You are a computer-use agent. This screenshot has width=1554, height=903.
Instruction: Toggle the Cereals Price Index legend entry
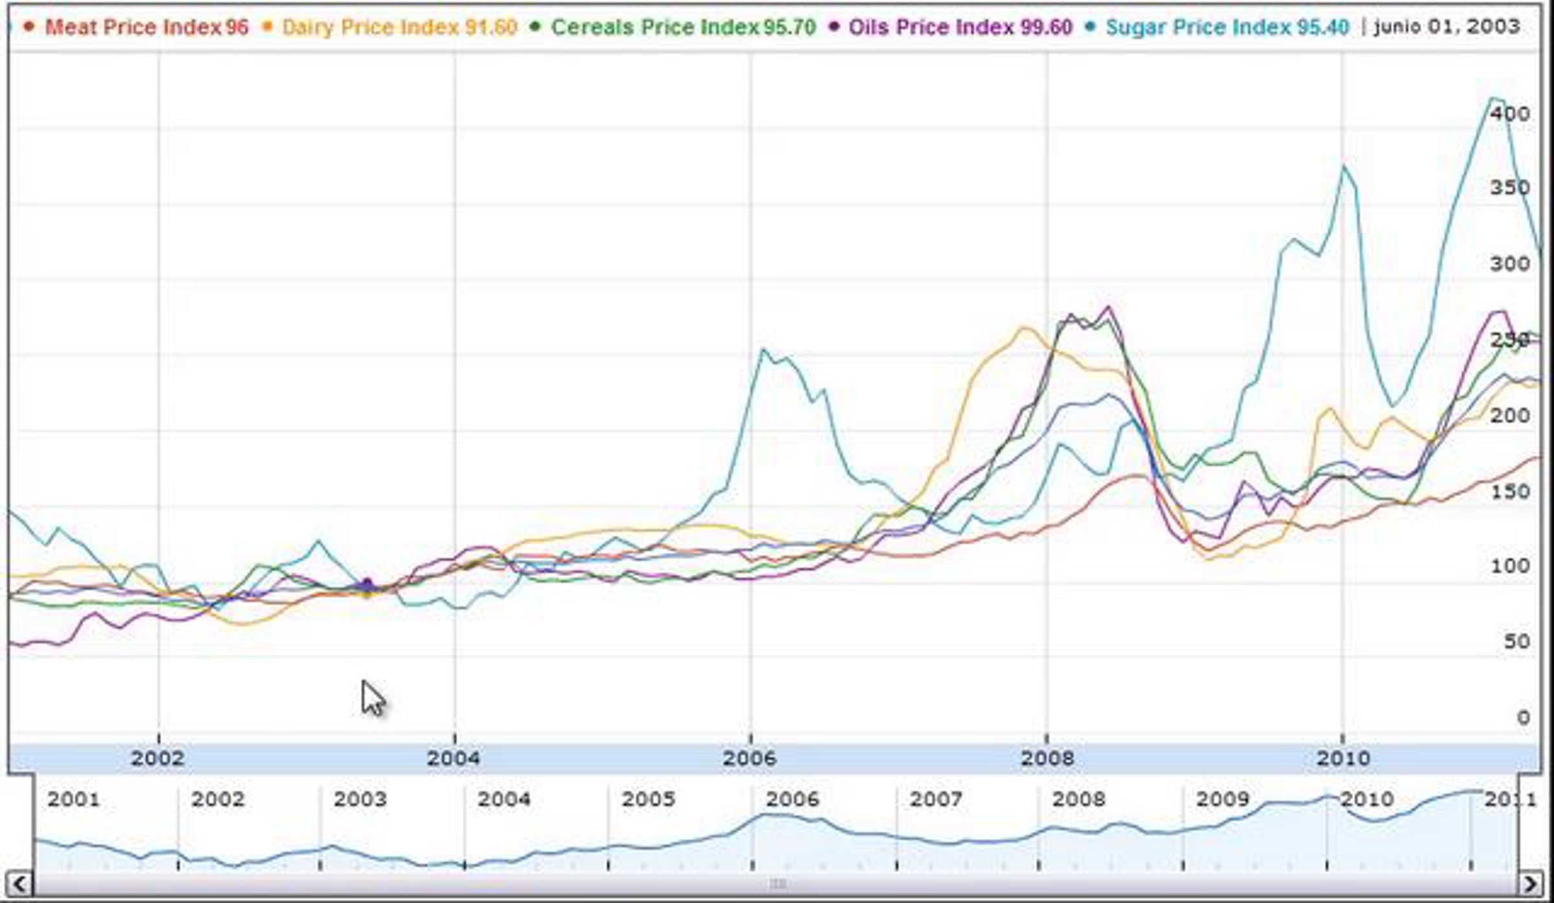coord(682,27)
